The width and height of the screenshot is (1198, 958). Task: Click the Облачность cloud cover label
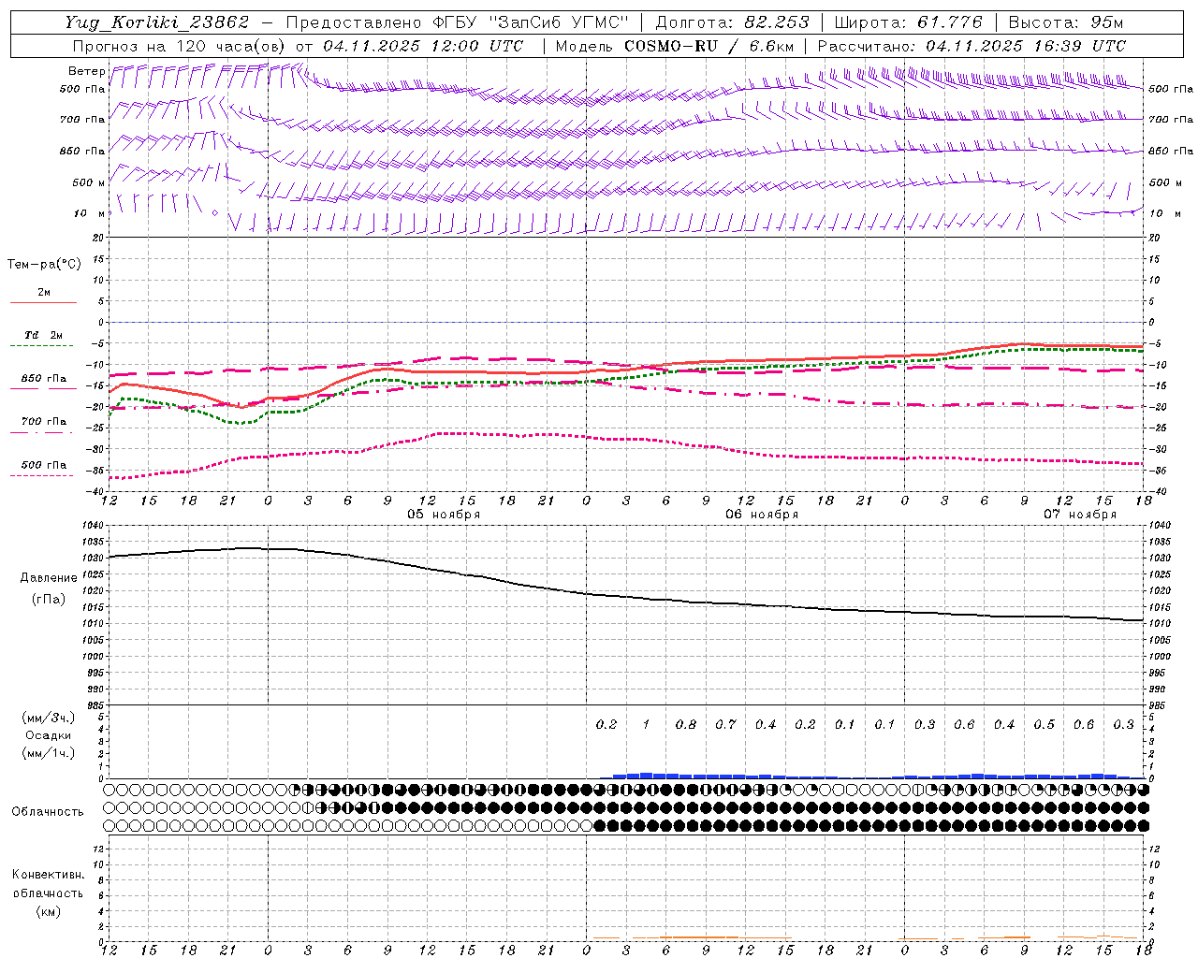(48, 812)
